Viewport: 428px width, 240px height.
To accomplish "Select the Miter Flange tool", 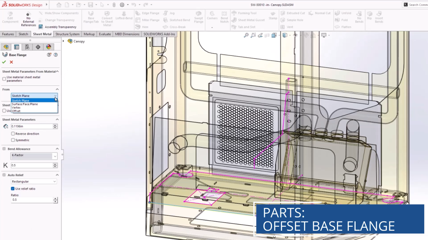I will pyautogui.click(x=148, y=20).
